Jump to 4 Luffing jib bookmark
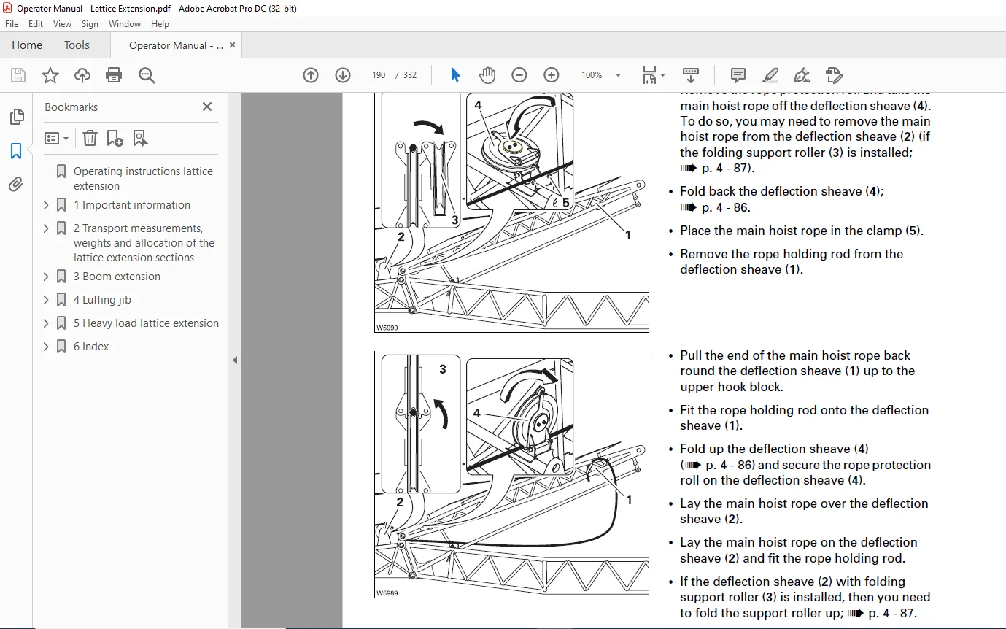1006x629 pixels. pos(102,300)
